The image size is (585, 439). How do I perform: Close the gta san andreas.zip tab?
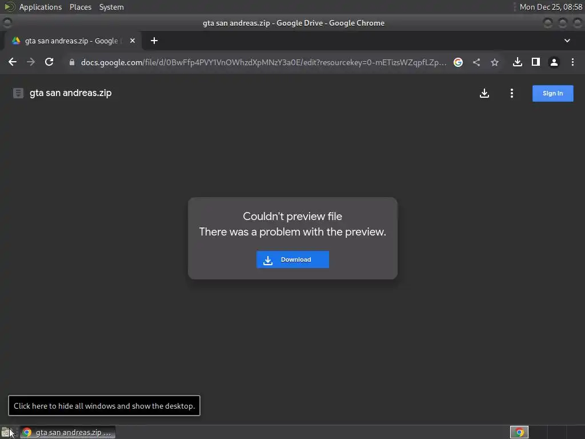[x=133, y=41]
